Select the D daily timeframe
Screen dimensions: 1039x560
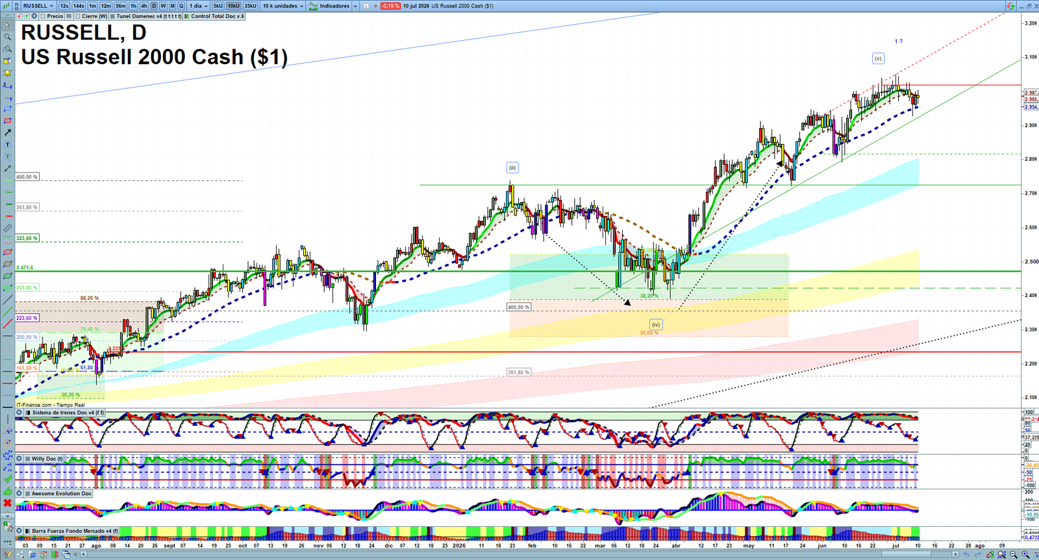pos(154,6)
